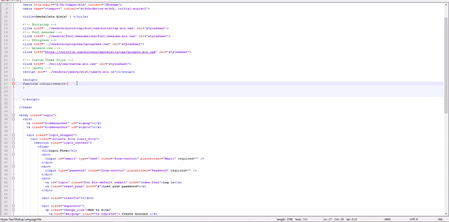
Task: Toggle the INS insert mode indicator
Action: coord(440,219)
